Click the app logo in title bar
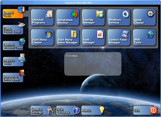The image size is (161, 117). [2, 3]
